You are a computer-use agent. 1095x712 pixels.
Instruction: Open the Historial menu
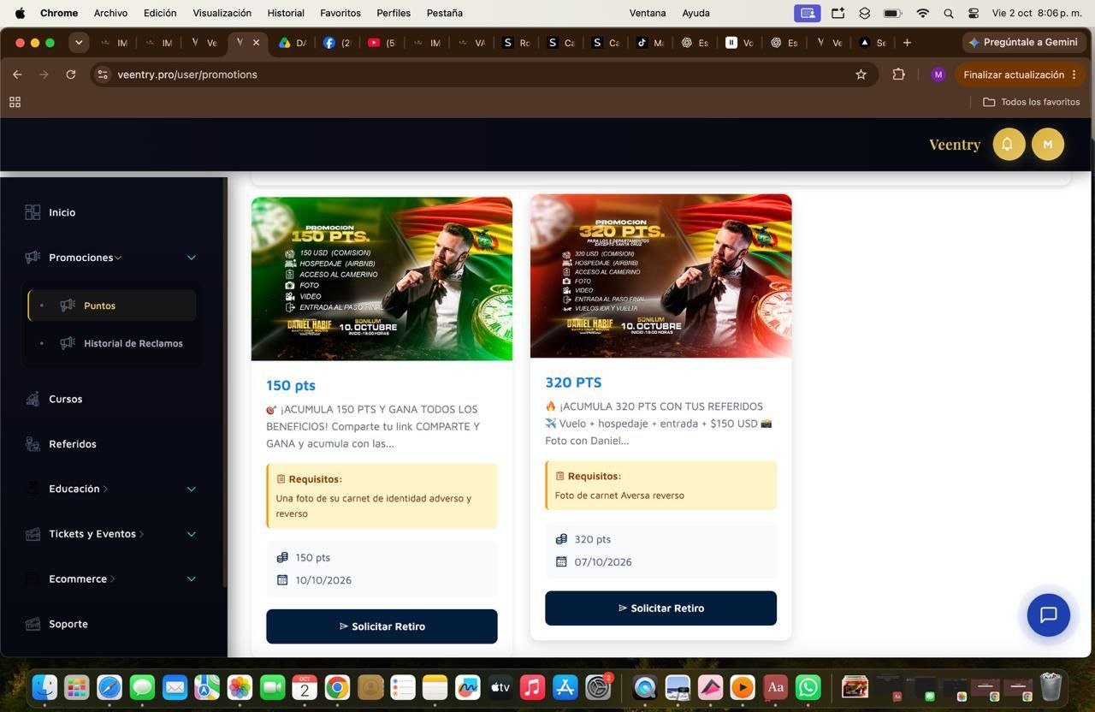(286, 13)
